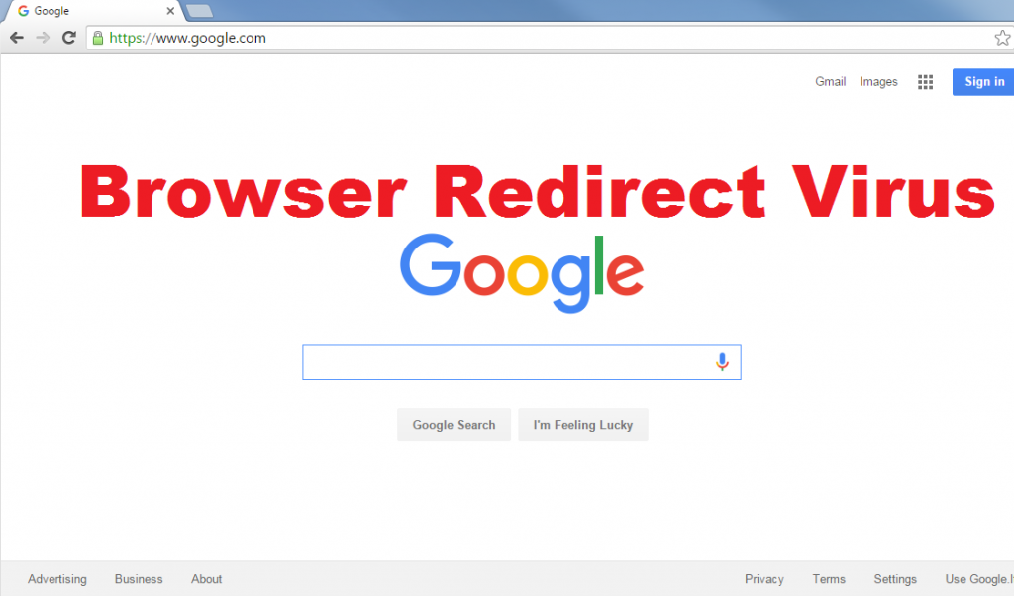Click the Google favicon on tab
Viewport: 1014px width, 596px height.
(24, 11)
